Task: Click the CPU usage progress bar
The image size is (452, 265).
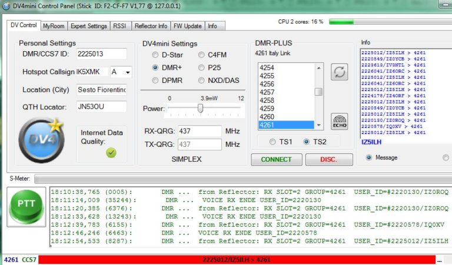Action: [390, 22]
